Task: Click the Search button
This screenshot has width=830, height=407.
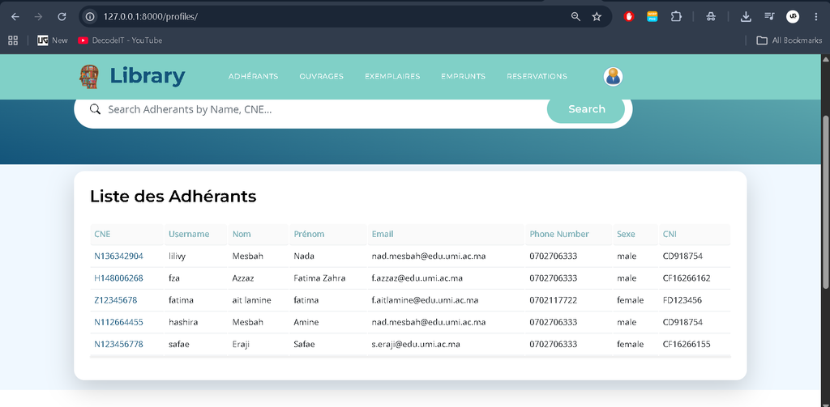Action: (x=586, y=109)
